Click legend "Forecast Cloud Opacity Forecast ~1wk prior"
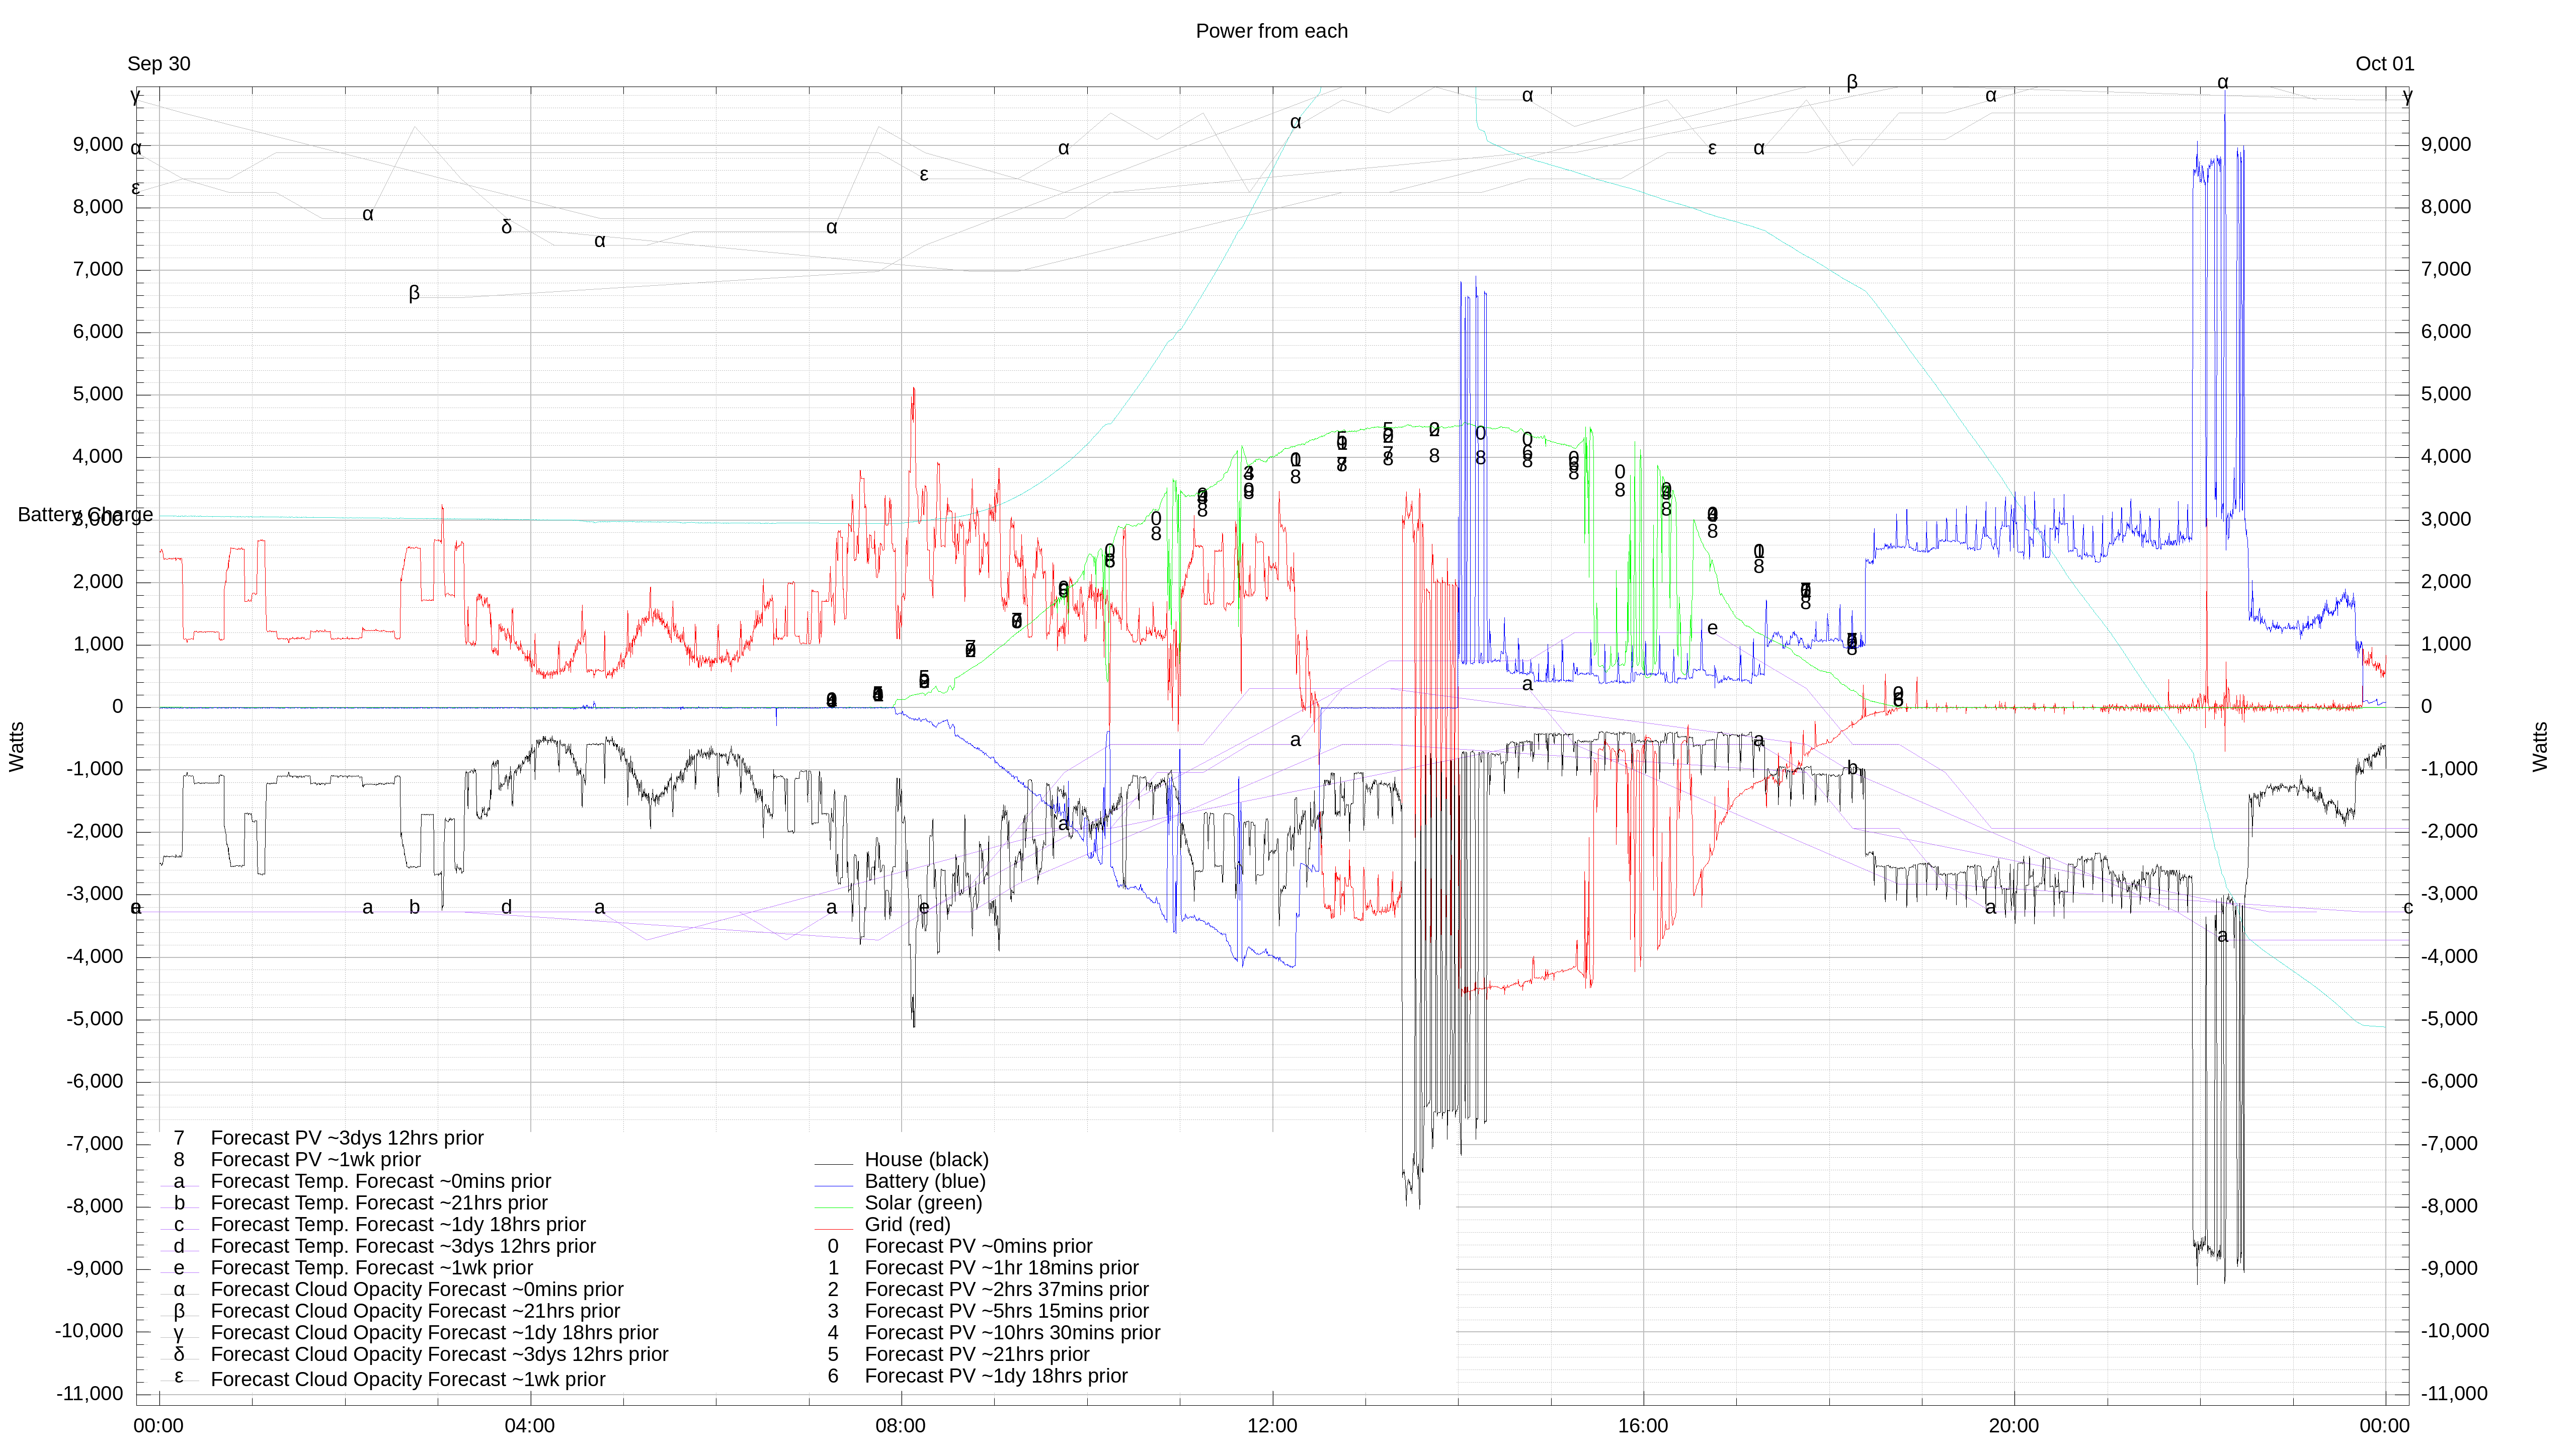Image resolution: width=2576 pixels, height=1449 pixels. click(407, 1380)
